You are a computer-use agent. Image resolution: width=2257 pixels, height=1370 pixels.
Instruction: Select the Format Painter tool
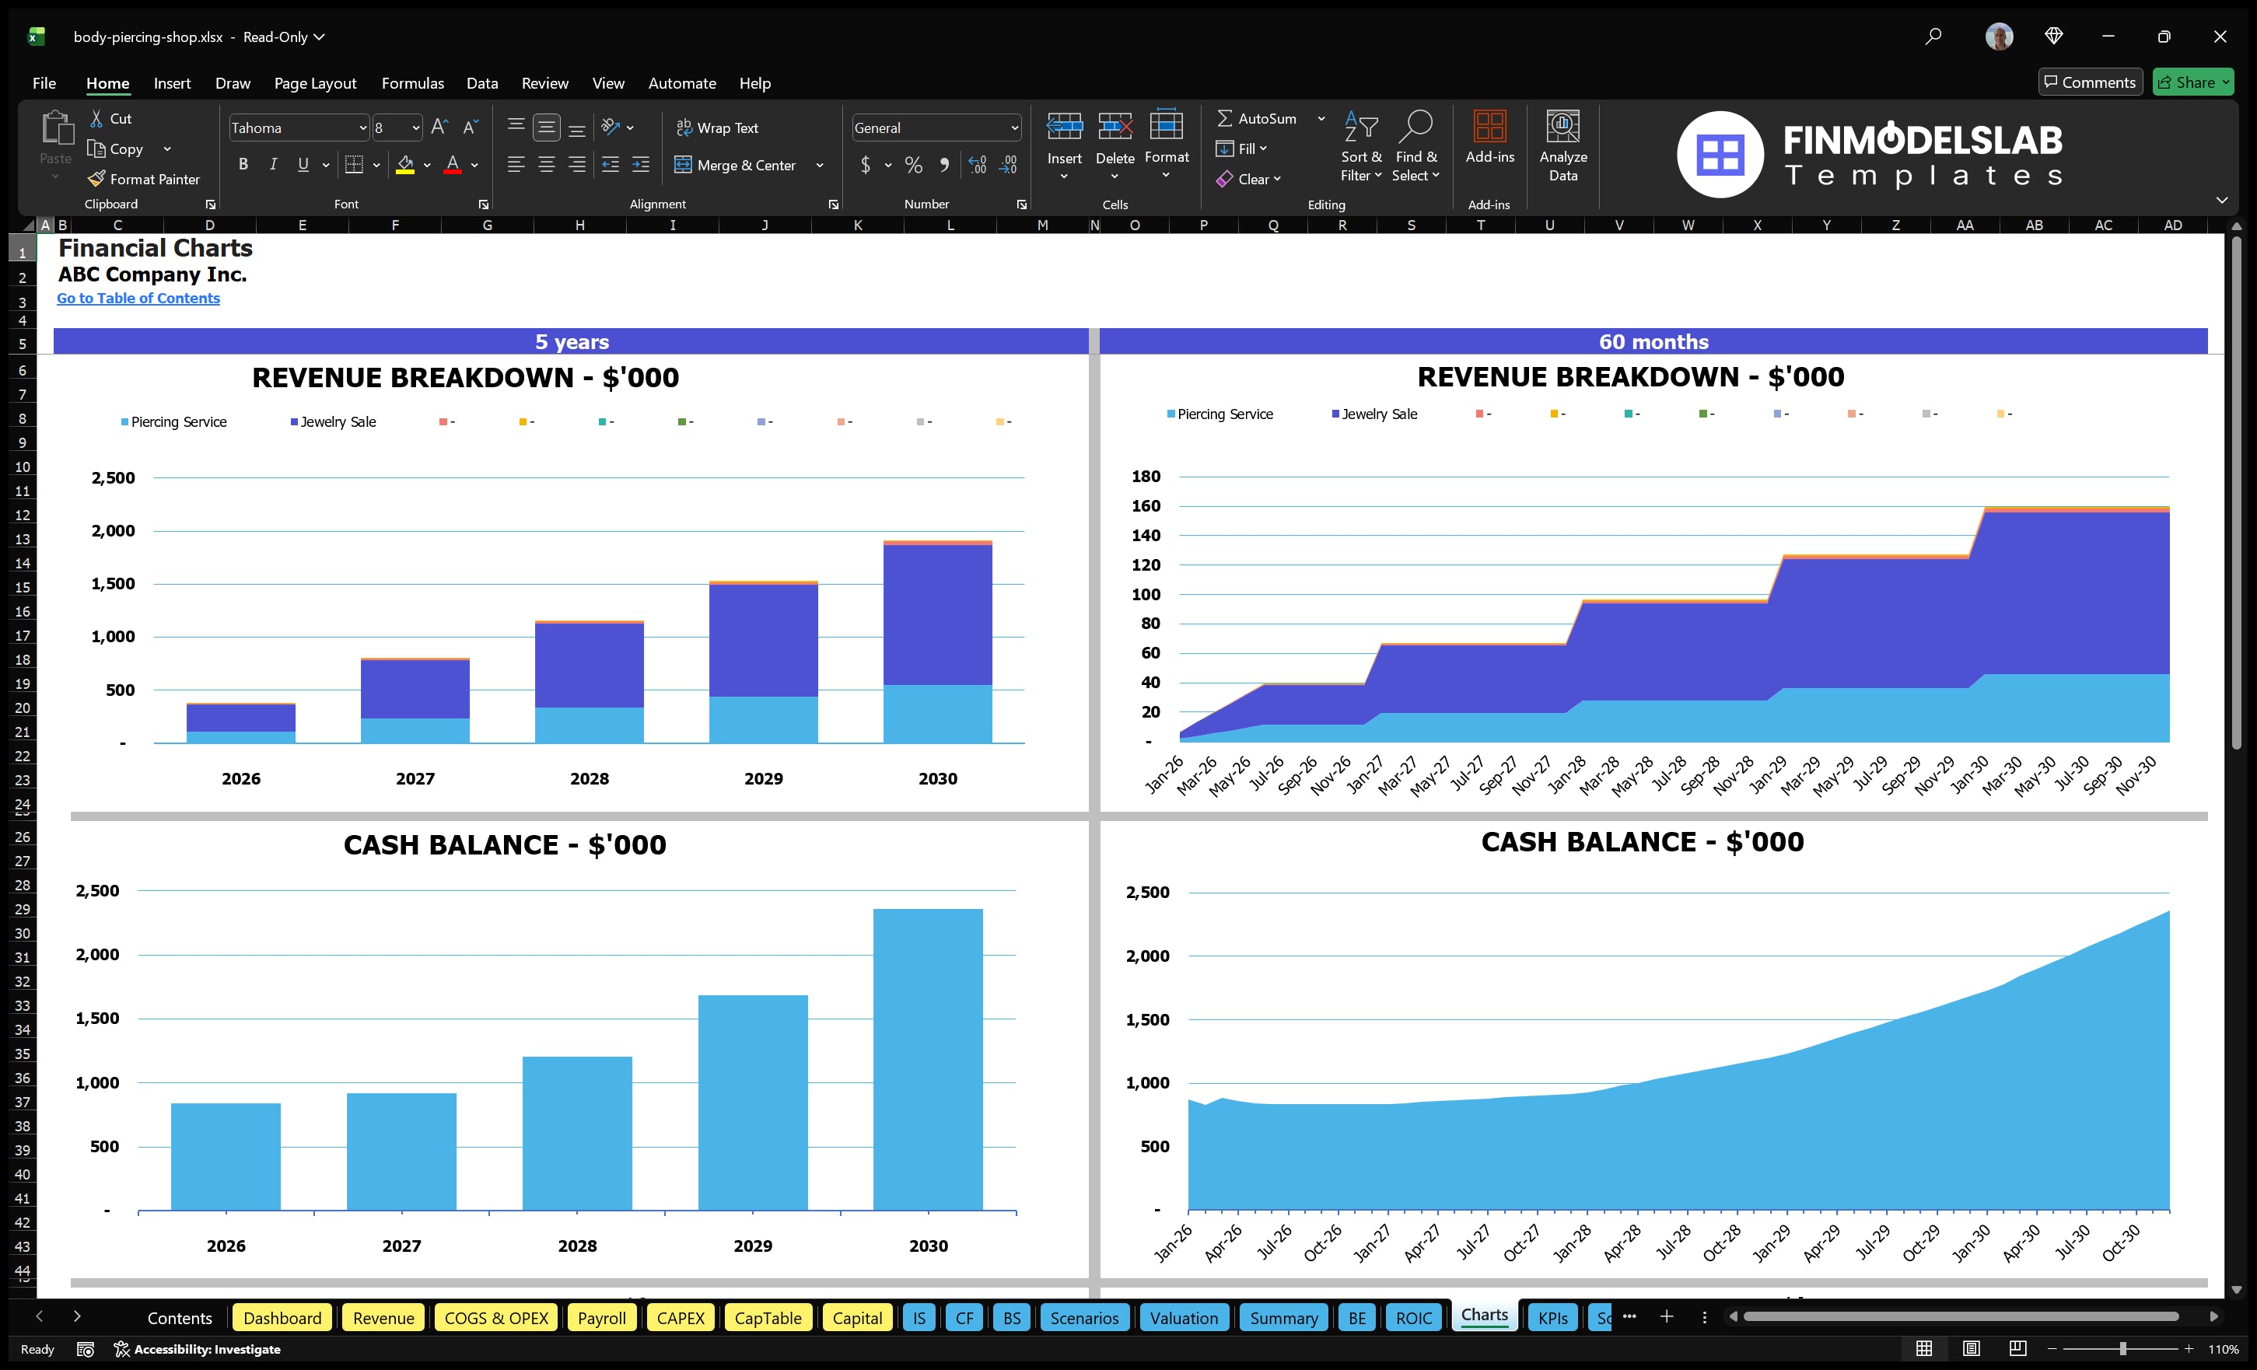[144, 179]
